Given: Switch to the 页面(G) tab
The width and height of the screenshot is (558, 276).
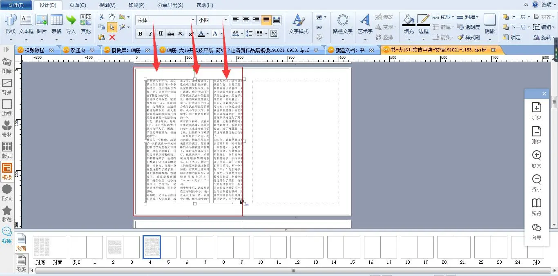Looking at the screenshot, I should pos(78,5).
